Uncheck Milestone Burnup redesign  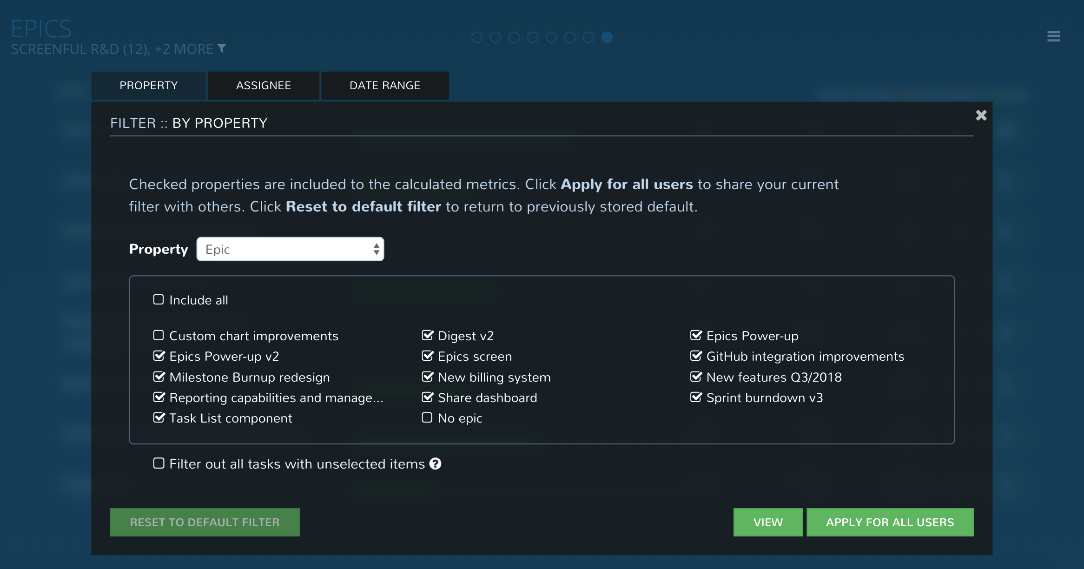(159, 377)
